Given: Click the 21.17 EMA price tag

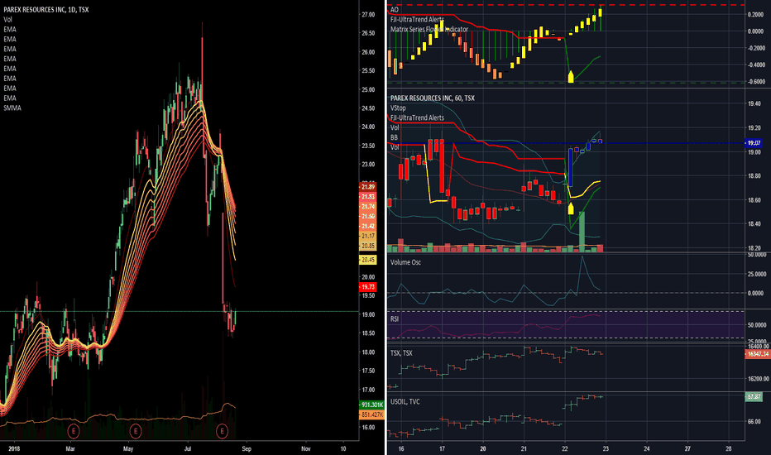Looking at the screenshot, I should coord(368,236).
